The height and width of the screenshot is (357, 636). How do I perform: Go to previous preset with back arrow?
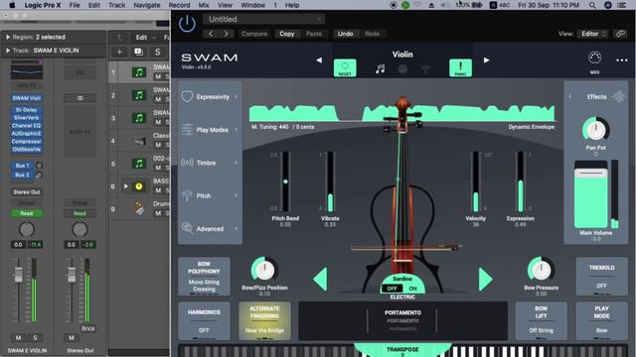[x=211, y=34]
